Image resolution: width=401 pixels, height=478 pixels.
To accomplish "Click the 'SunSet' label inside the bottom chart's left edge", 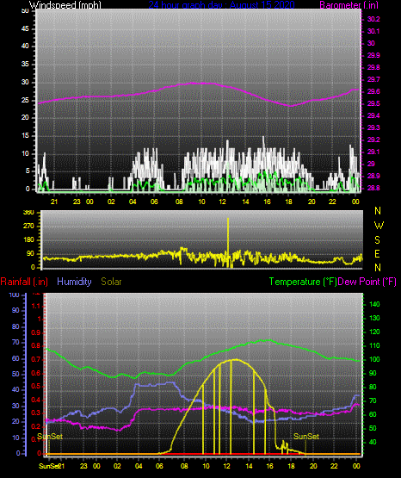I will (50, 437).
